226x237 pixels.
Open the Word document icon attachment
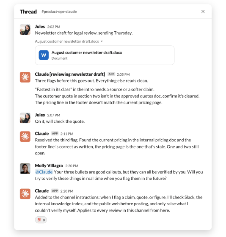(44, 55)
